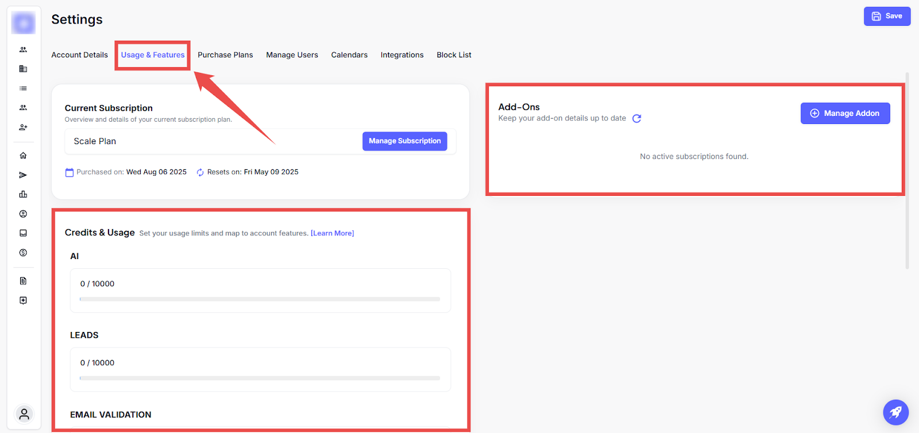This screenshot has height=433, width=919.
Task: Switch to the Account Details tab
Action: [x=79, y=55]
